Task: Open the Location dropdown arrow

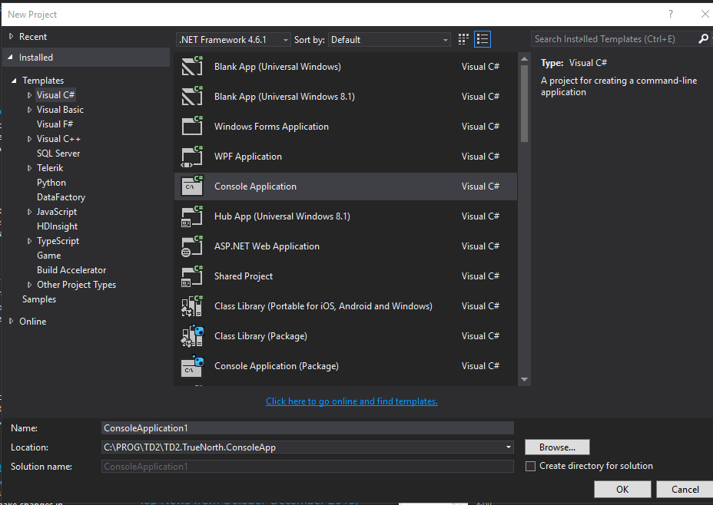Action: (508, 447)
